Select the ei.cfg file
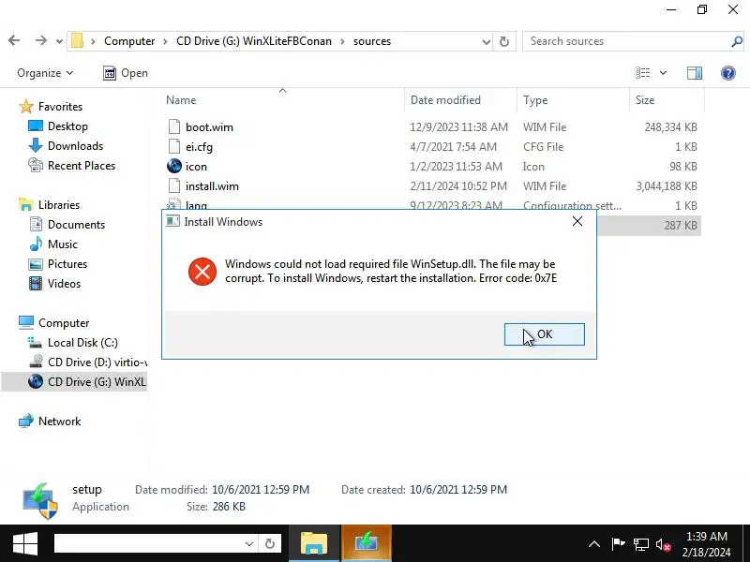Image resolution: width=750 pixels, height=562 pixels. 199,147
